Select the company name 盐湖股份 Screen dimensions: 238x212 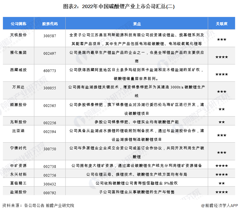pos(18,192)
